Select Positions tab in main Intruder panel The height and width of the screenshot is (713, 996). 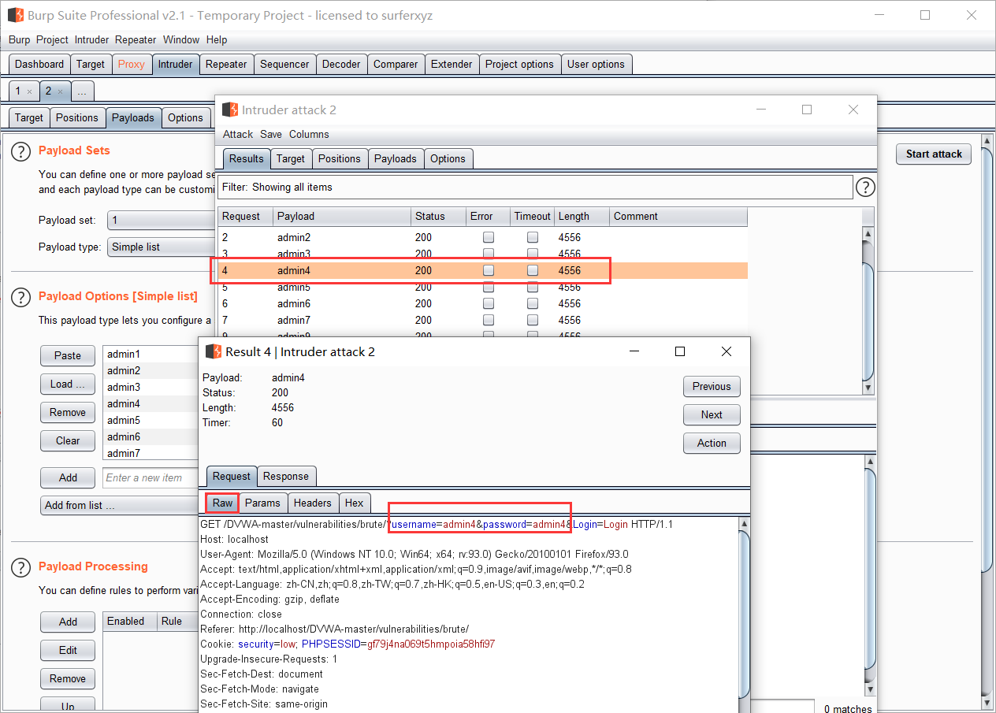point(77,118)
